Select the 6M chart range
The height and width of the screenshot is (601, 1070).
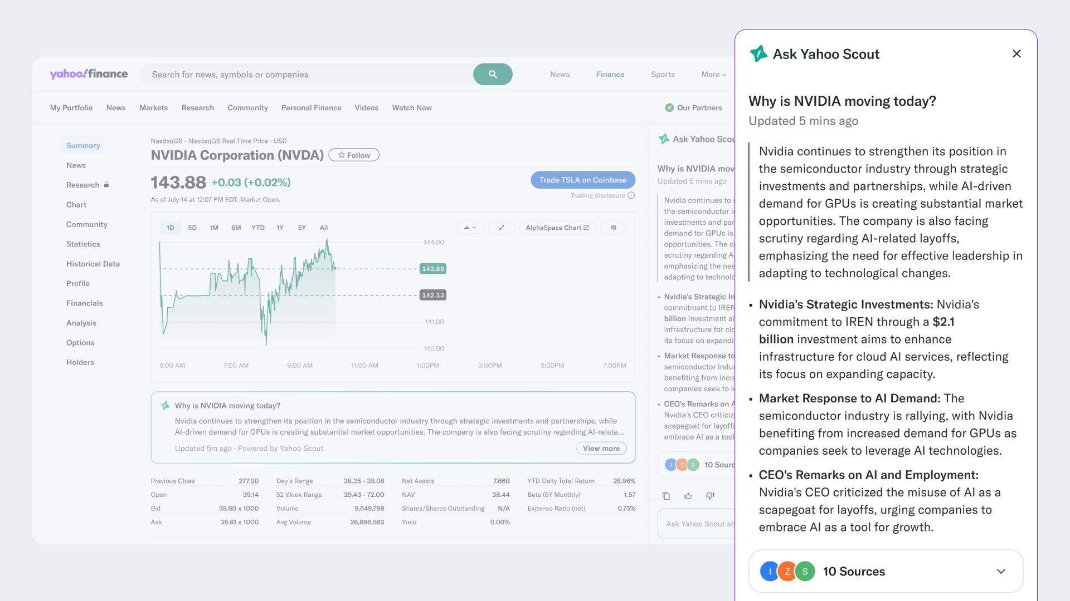coord(236,228)
